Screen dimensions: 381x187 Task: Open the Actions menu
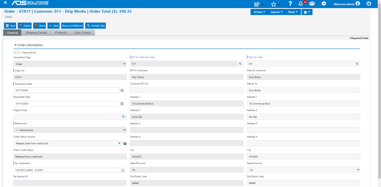tap(259, 12)
